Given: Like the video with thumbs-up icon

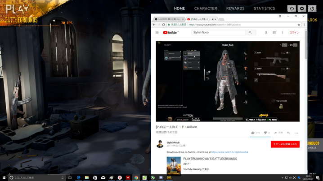Looking at the screenshot, I should [x=253, y=133].
